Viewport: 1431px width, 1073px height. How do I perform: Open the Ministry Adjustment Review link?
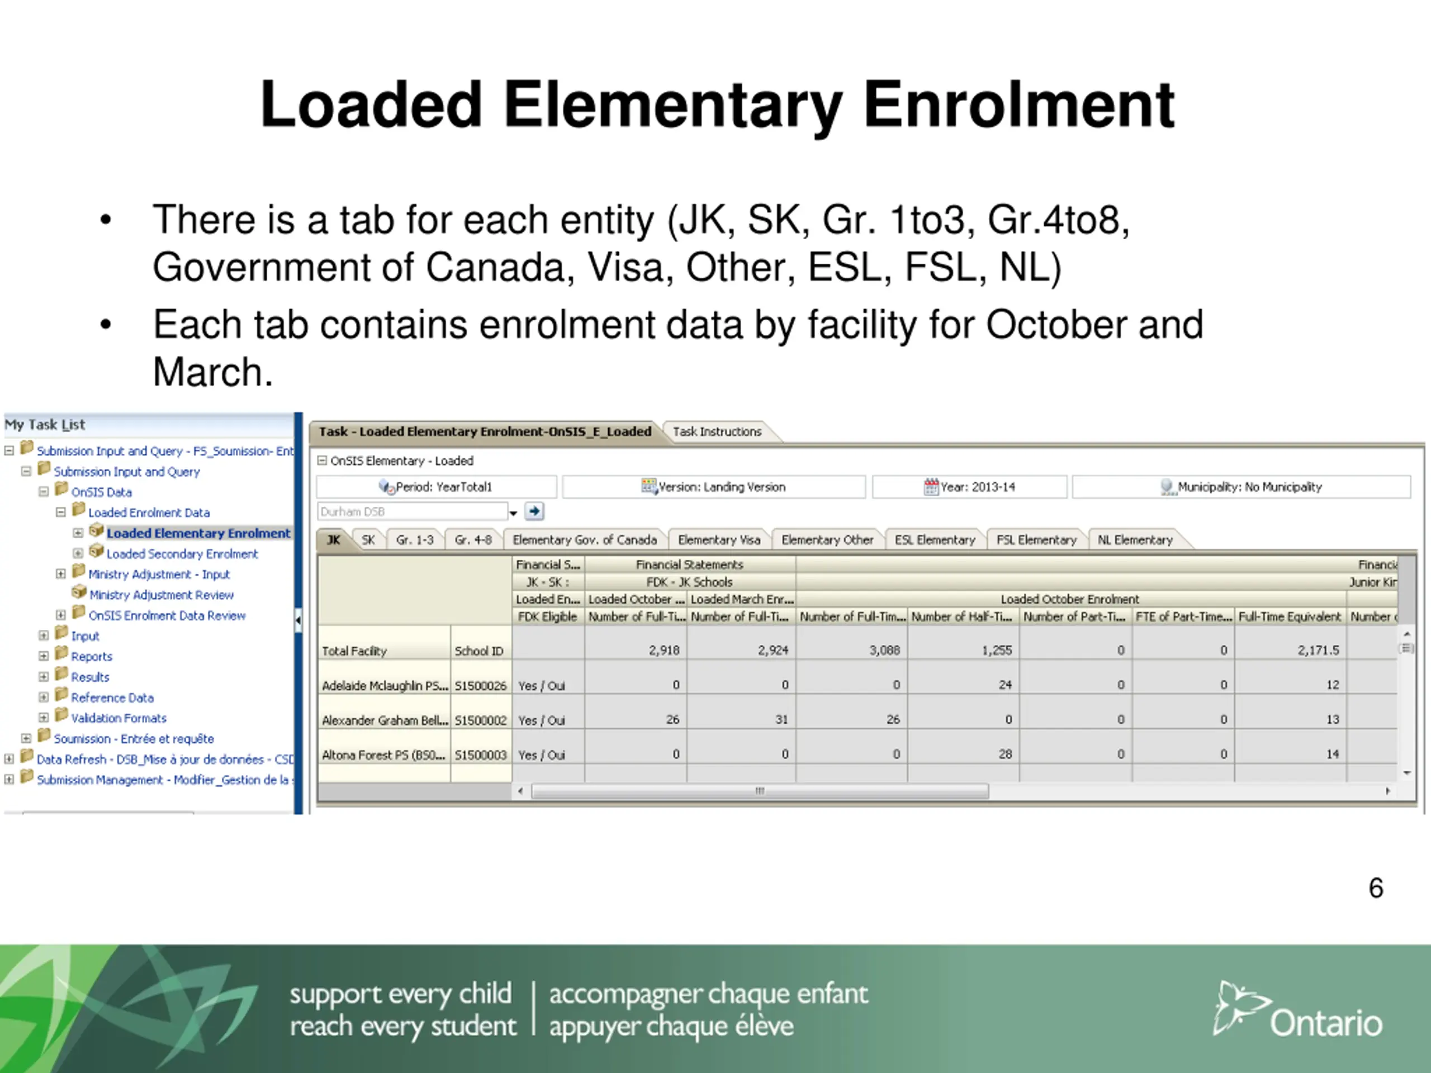(x=161, y=595)
